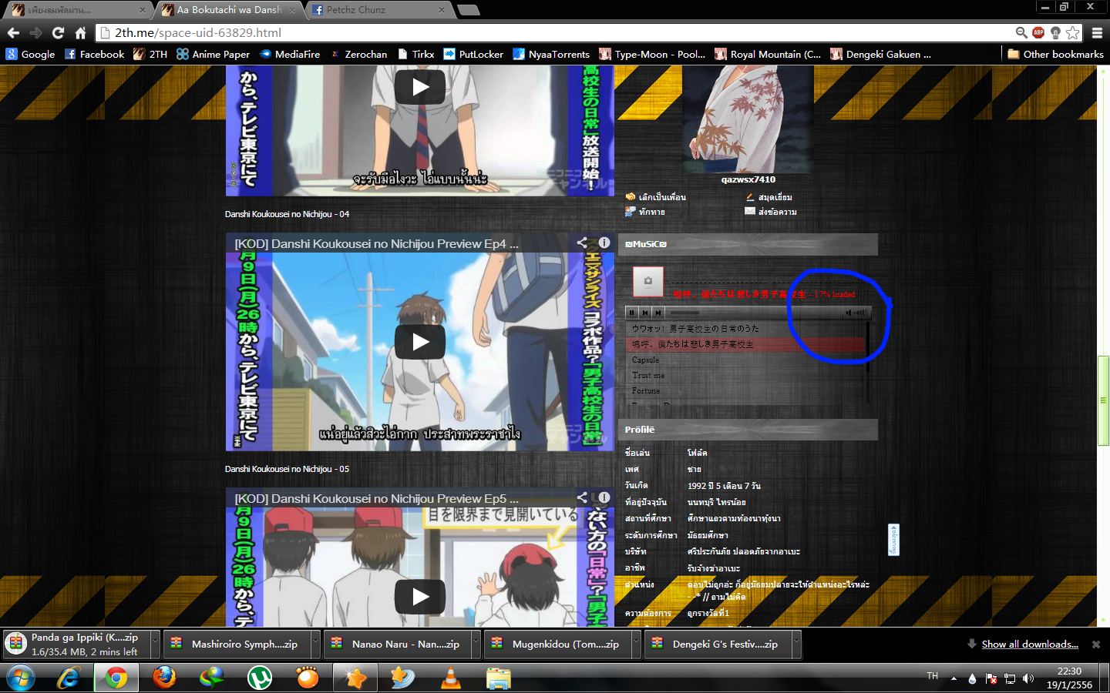Pause the music player
1110x693 pixels.
[x=632, y=313]
